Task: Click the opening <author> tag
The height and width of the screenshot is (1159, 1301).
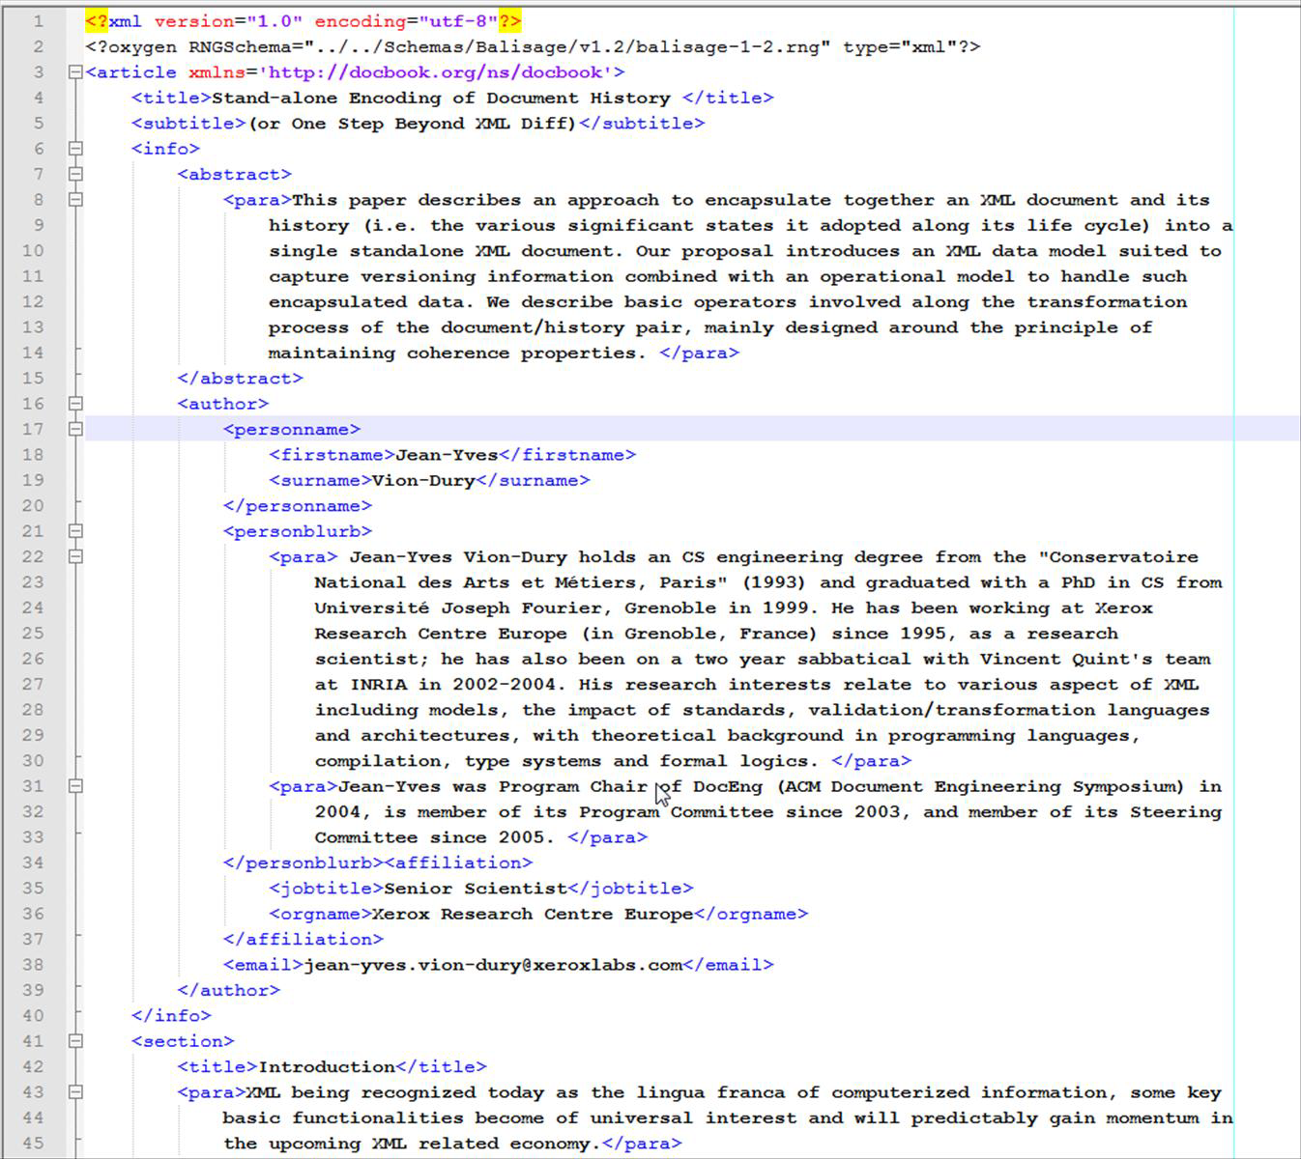Action: click(x=222, y=404)
